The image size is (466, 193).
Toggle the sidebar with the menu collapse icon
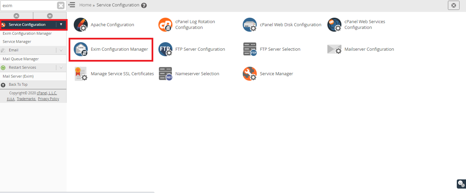tap(72, 5)
